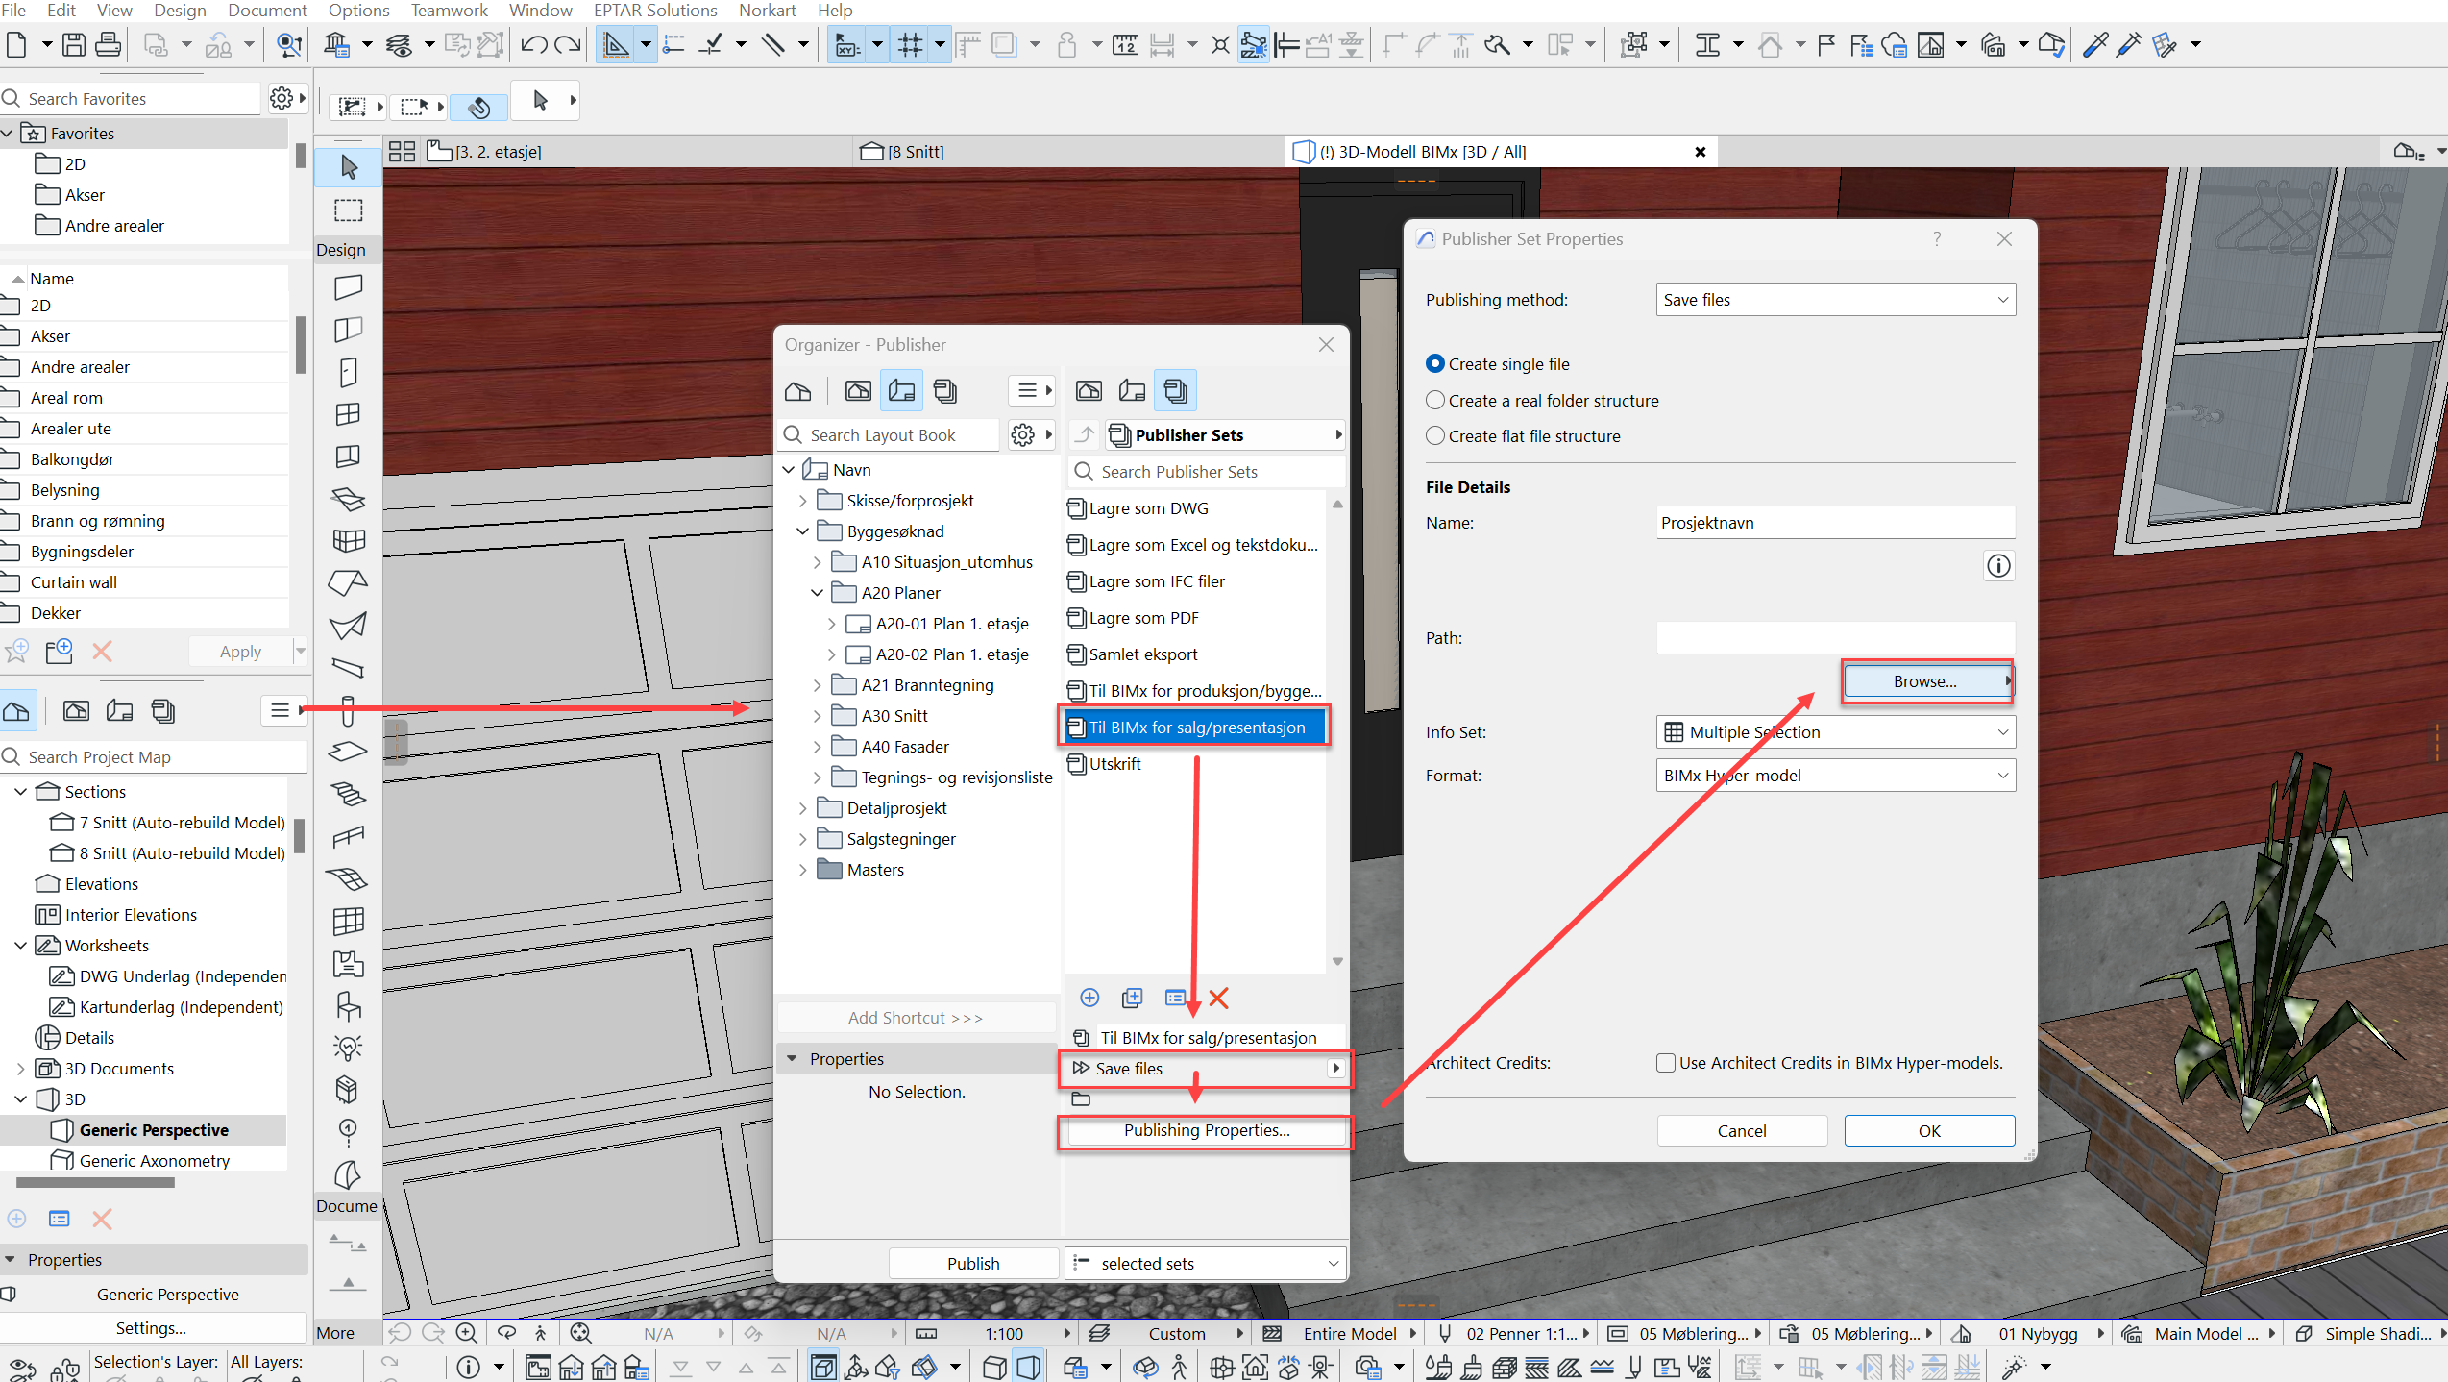
Task: Click delete publisher set red X
Action: (1218, 998)
